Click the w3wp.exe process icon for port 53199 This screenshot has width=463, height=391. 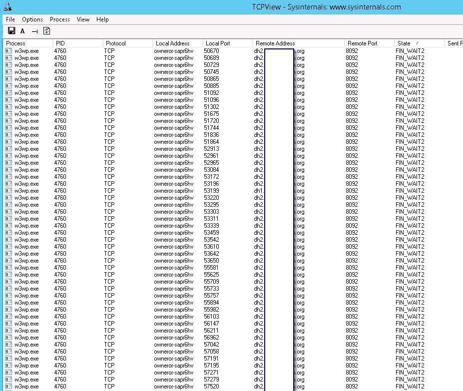point(8,191)
